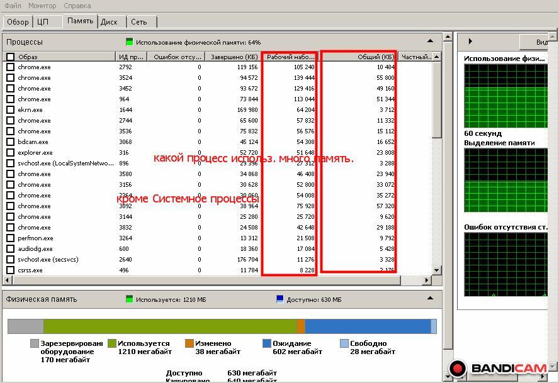
Task: Check the chrome.exe process with PID 3524
Action: (x=10, y=77)
